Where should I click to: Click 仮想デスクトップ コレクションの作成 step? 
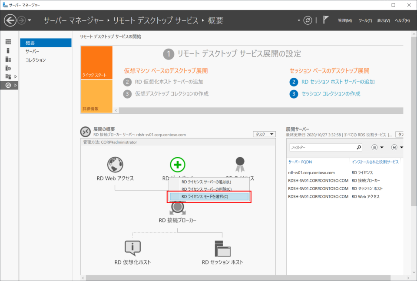pos(172,94)
